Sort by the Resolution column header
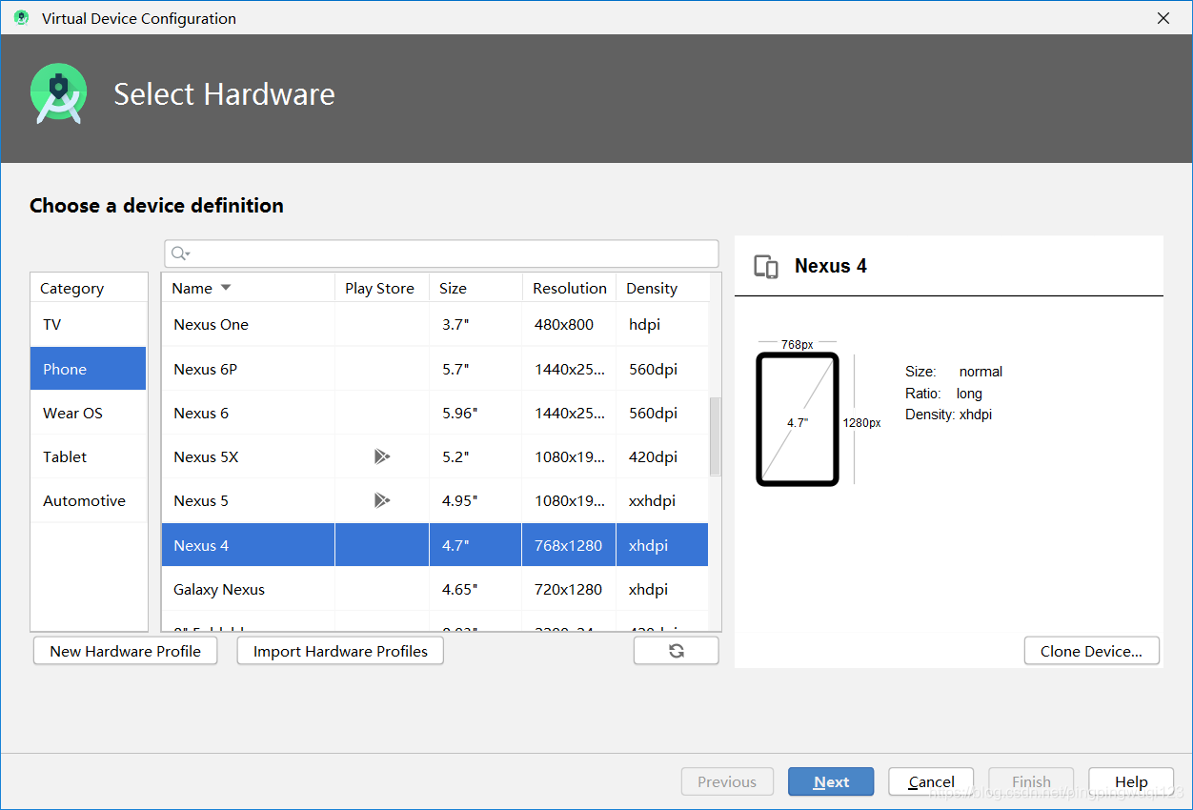Screen dimensions: 1193x810 (569, 288)
